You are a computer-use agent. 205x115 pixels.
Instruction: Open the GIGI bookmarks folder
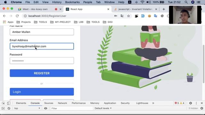(x=108, y=22)
